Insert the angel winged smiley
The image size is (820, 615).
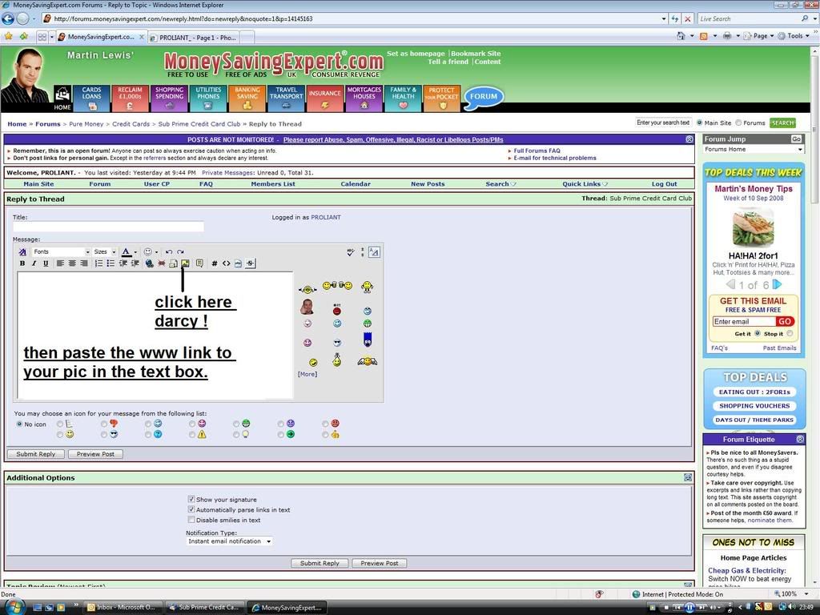(x=368, y=361)
